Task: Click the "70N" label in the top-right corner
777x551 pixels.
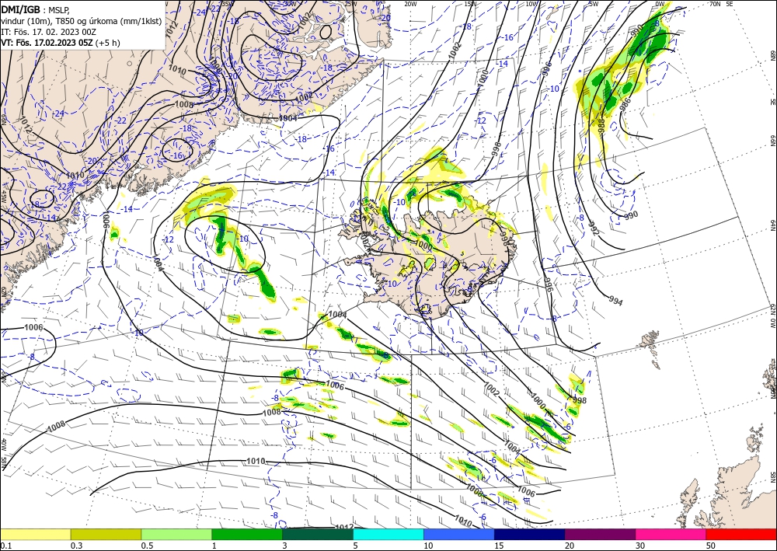Action: 715,4
